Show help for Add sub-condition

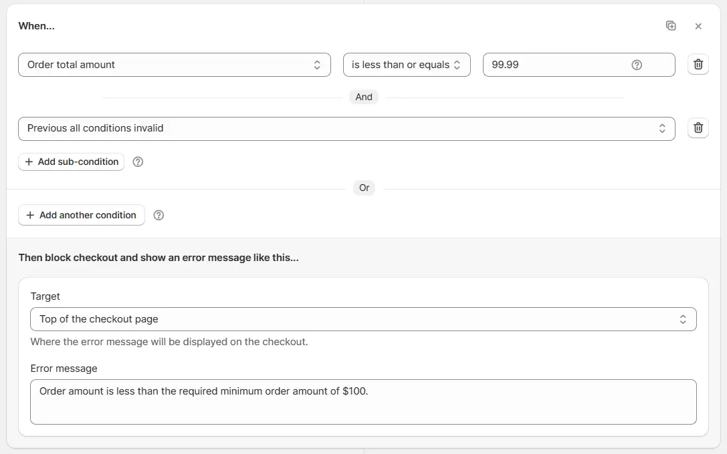(x=138, y=162)
